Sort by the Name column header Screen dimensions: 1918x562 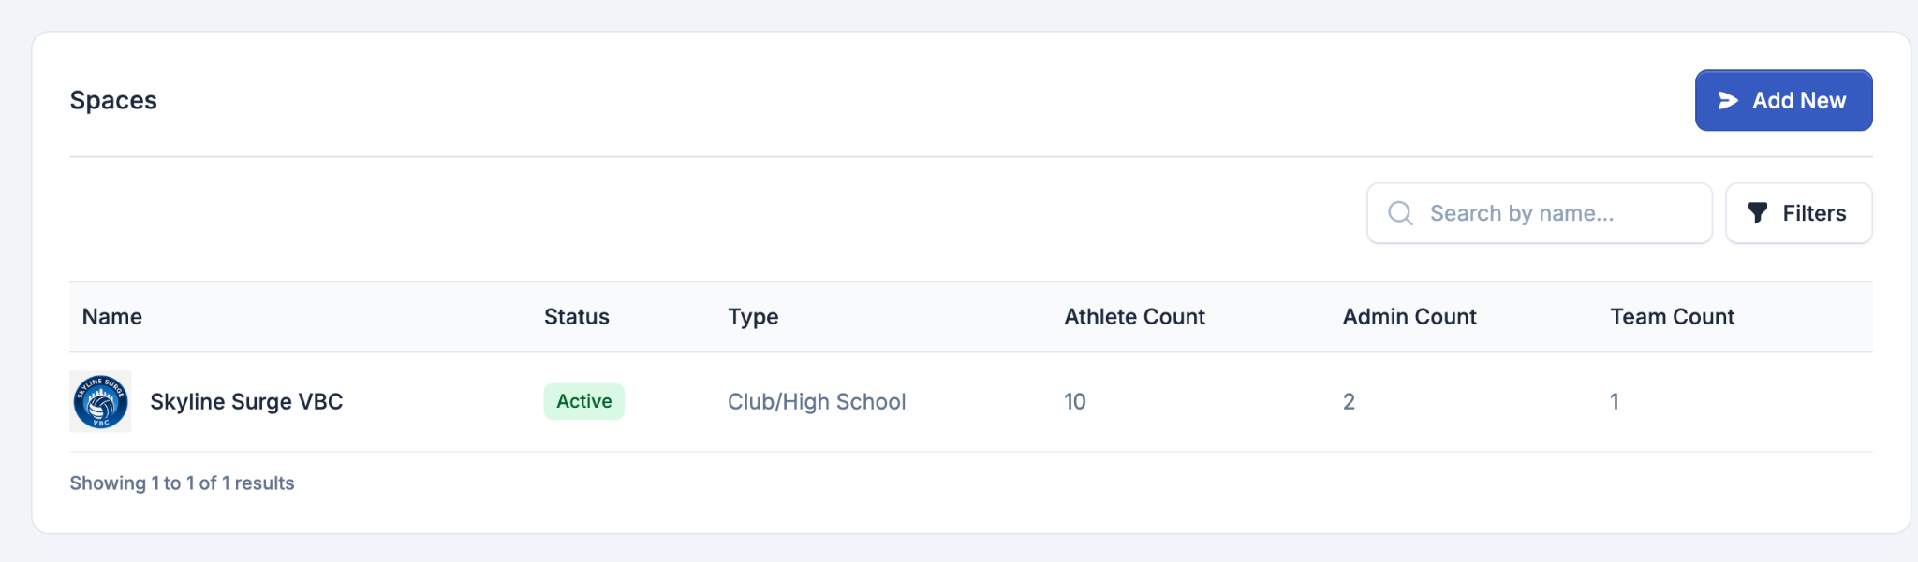112,317
